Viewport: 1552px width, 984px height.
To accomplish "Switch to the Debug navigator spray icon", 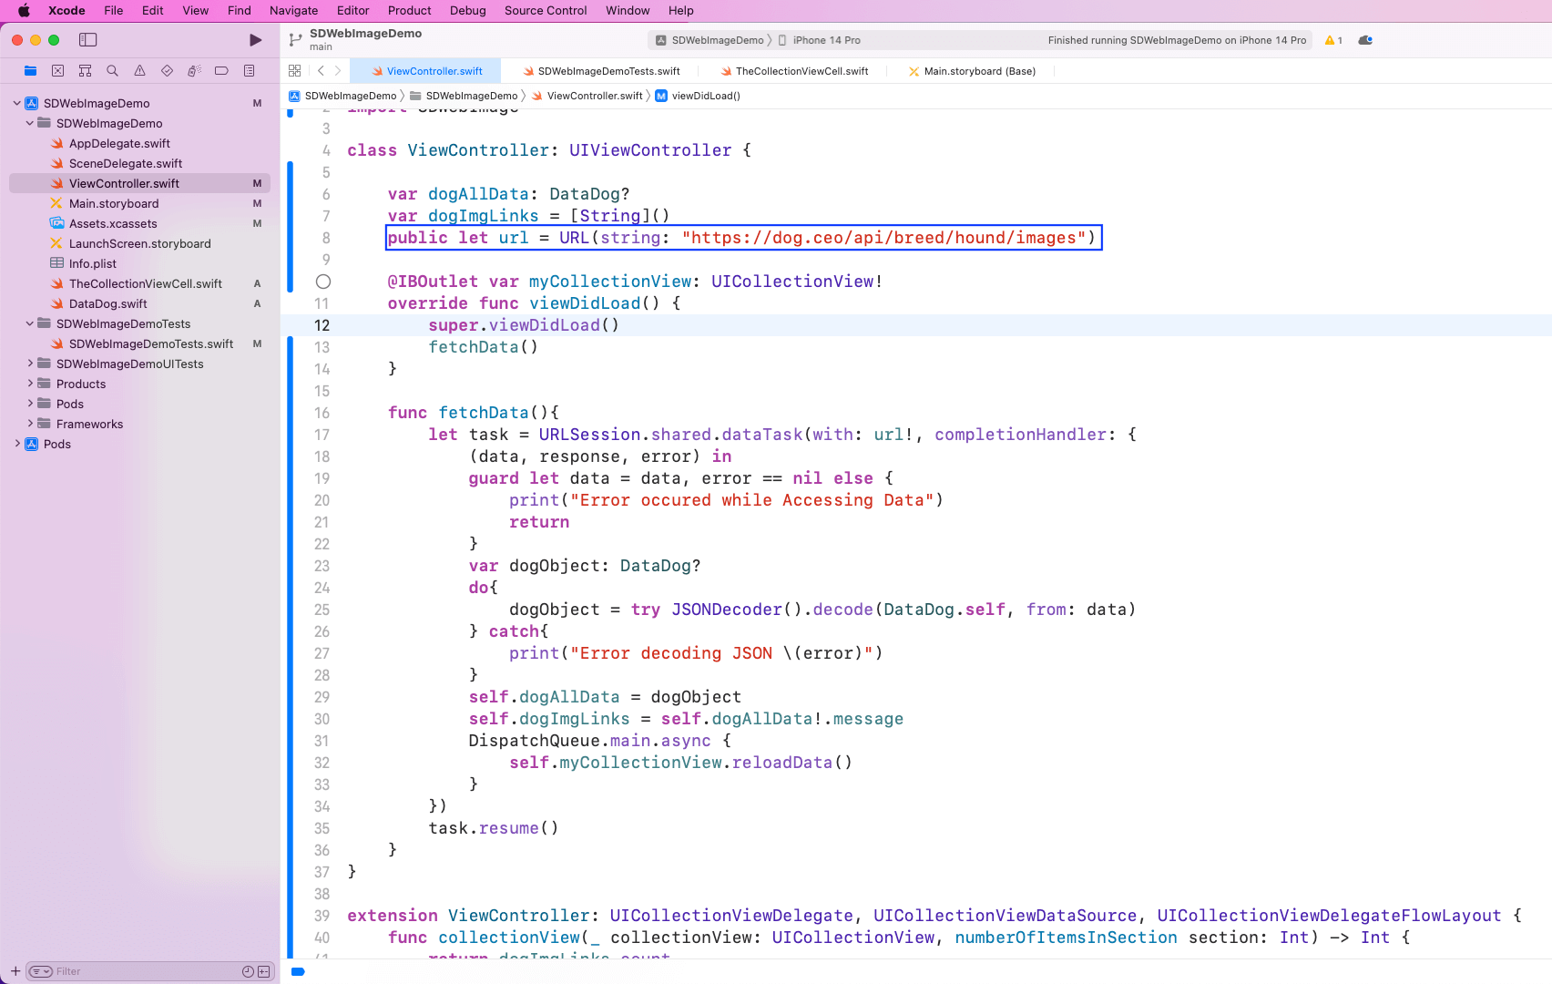I will point(194,71).
